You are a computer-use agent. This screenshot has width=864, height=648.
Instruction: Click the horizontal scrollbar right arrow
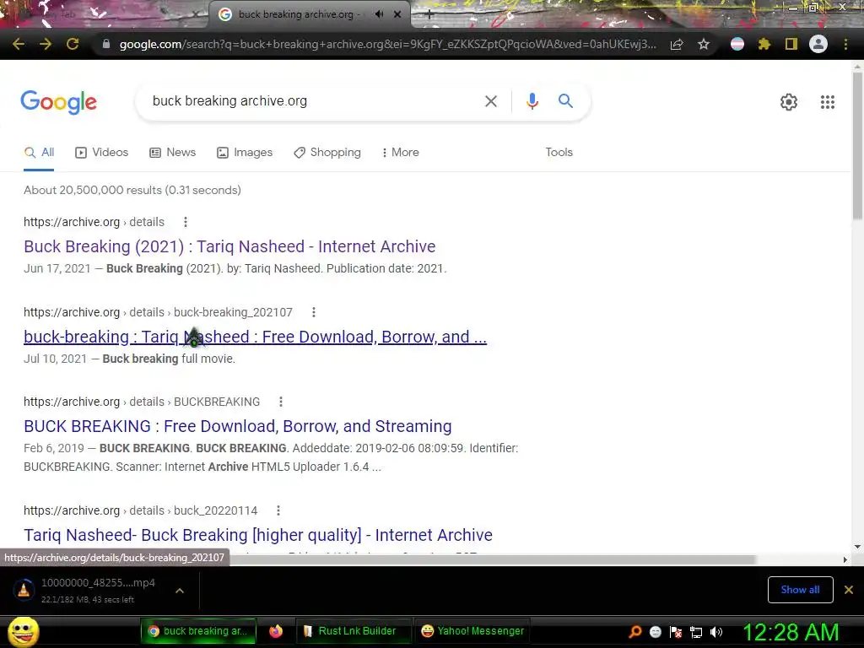pyautogui.click(x=845, y=559)
